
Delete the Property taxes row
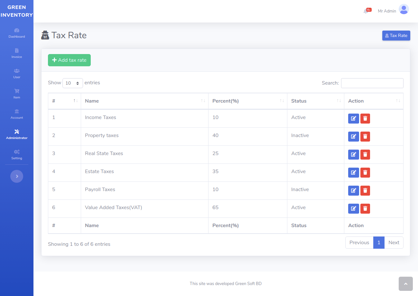coord(365,136)
